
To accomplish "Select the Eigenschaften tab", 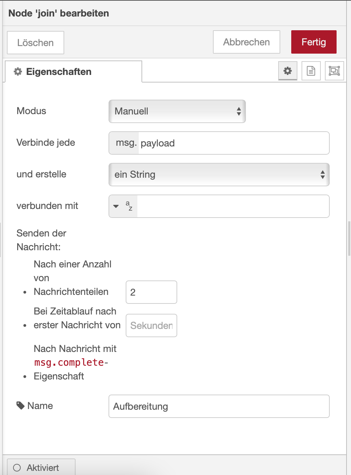I will [x=73, y=71].
